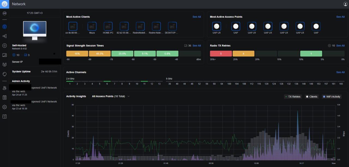Open Admins & Users from the sidebar

4,88
